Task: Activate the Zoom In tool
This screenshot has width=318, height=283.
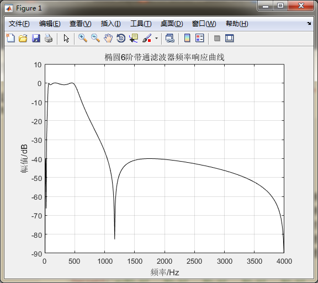Action: [83, 38]
